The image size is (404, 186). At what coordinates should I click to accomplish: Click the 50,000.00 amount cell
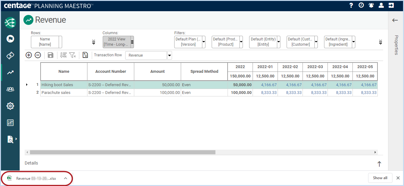click(158, 85)
